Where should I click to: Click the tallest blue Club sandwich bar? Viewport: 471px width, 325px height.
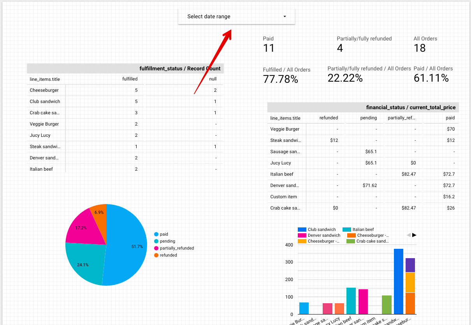[399, 281]
